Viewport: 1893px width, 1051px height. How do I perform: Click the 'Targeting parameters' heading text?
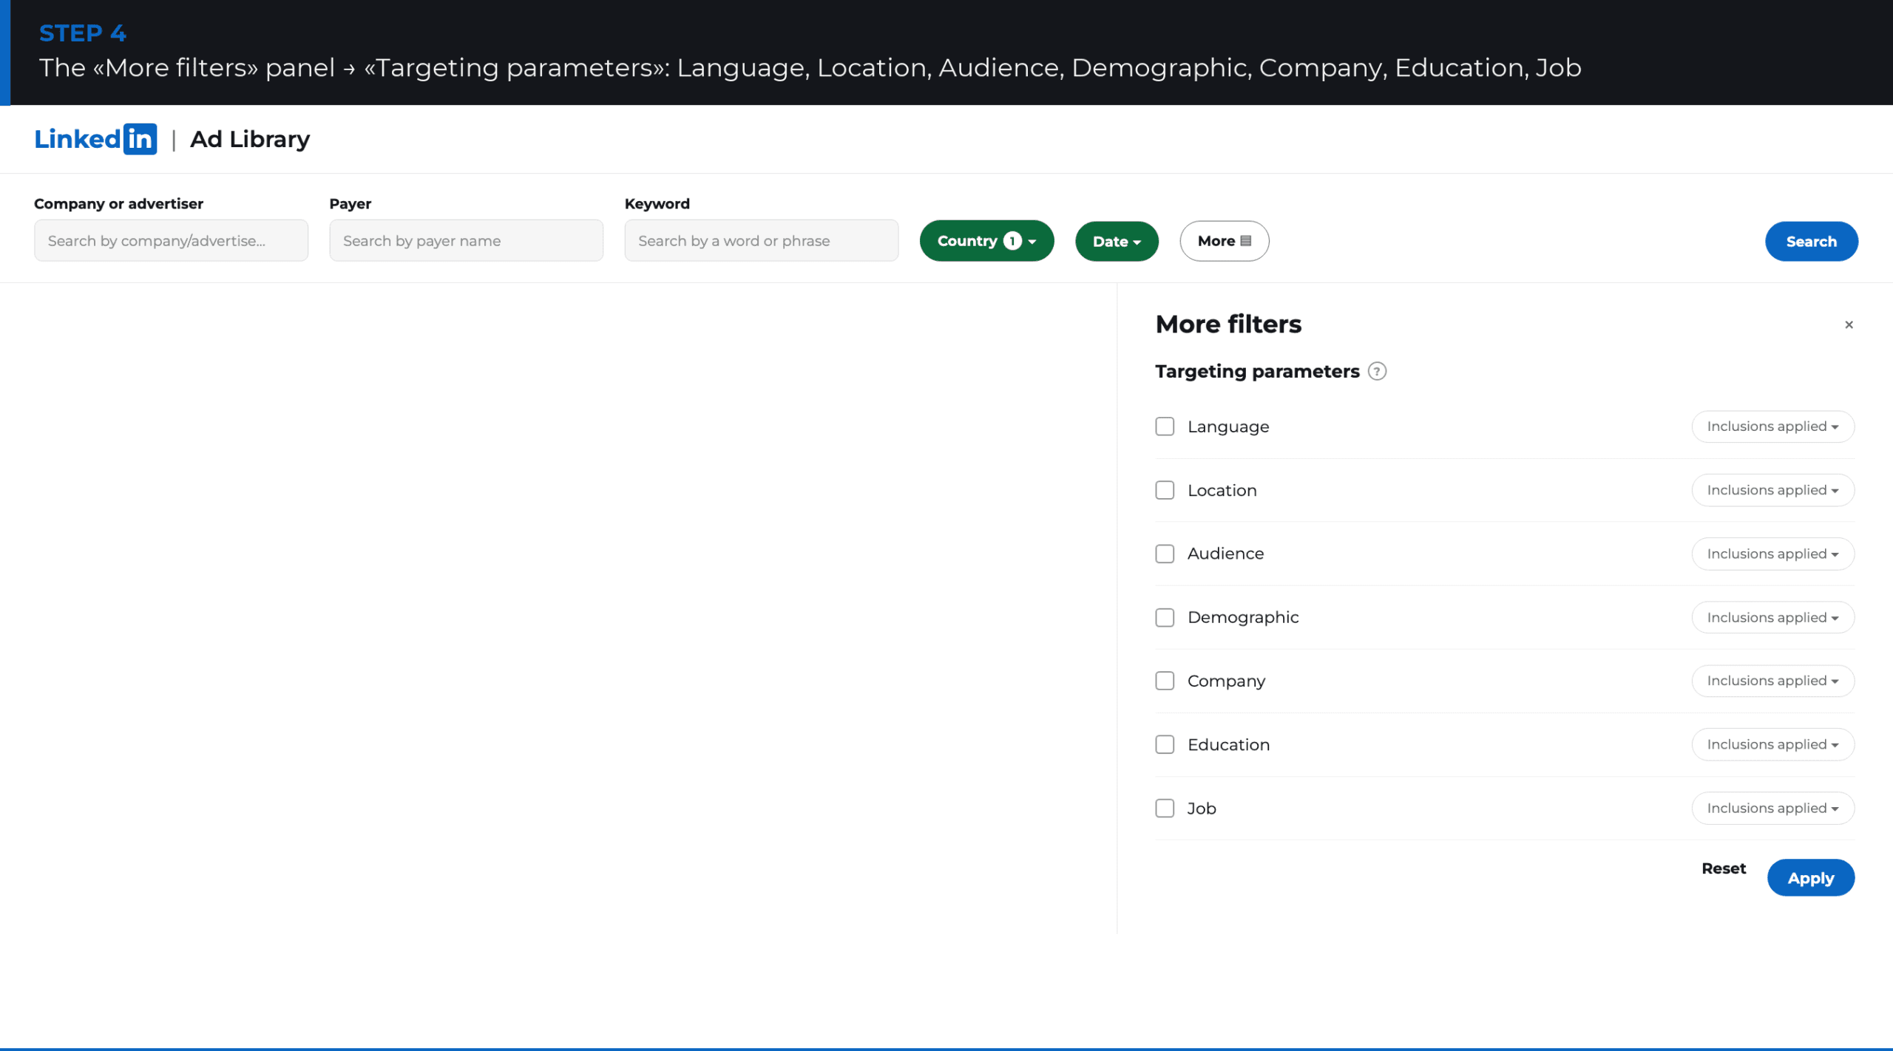(x=1257, y=371)
